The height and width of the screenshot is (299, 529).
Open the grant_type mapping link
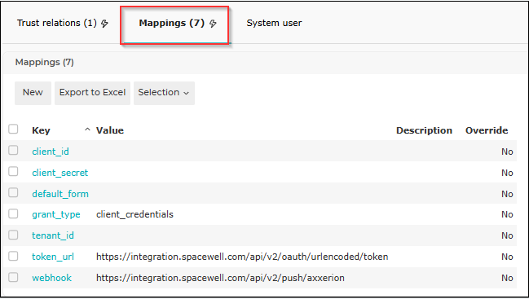coord(56,215)
